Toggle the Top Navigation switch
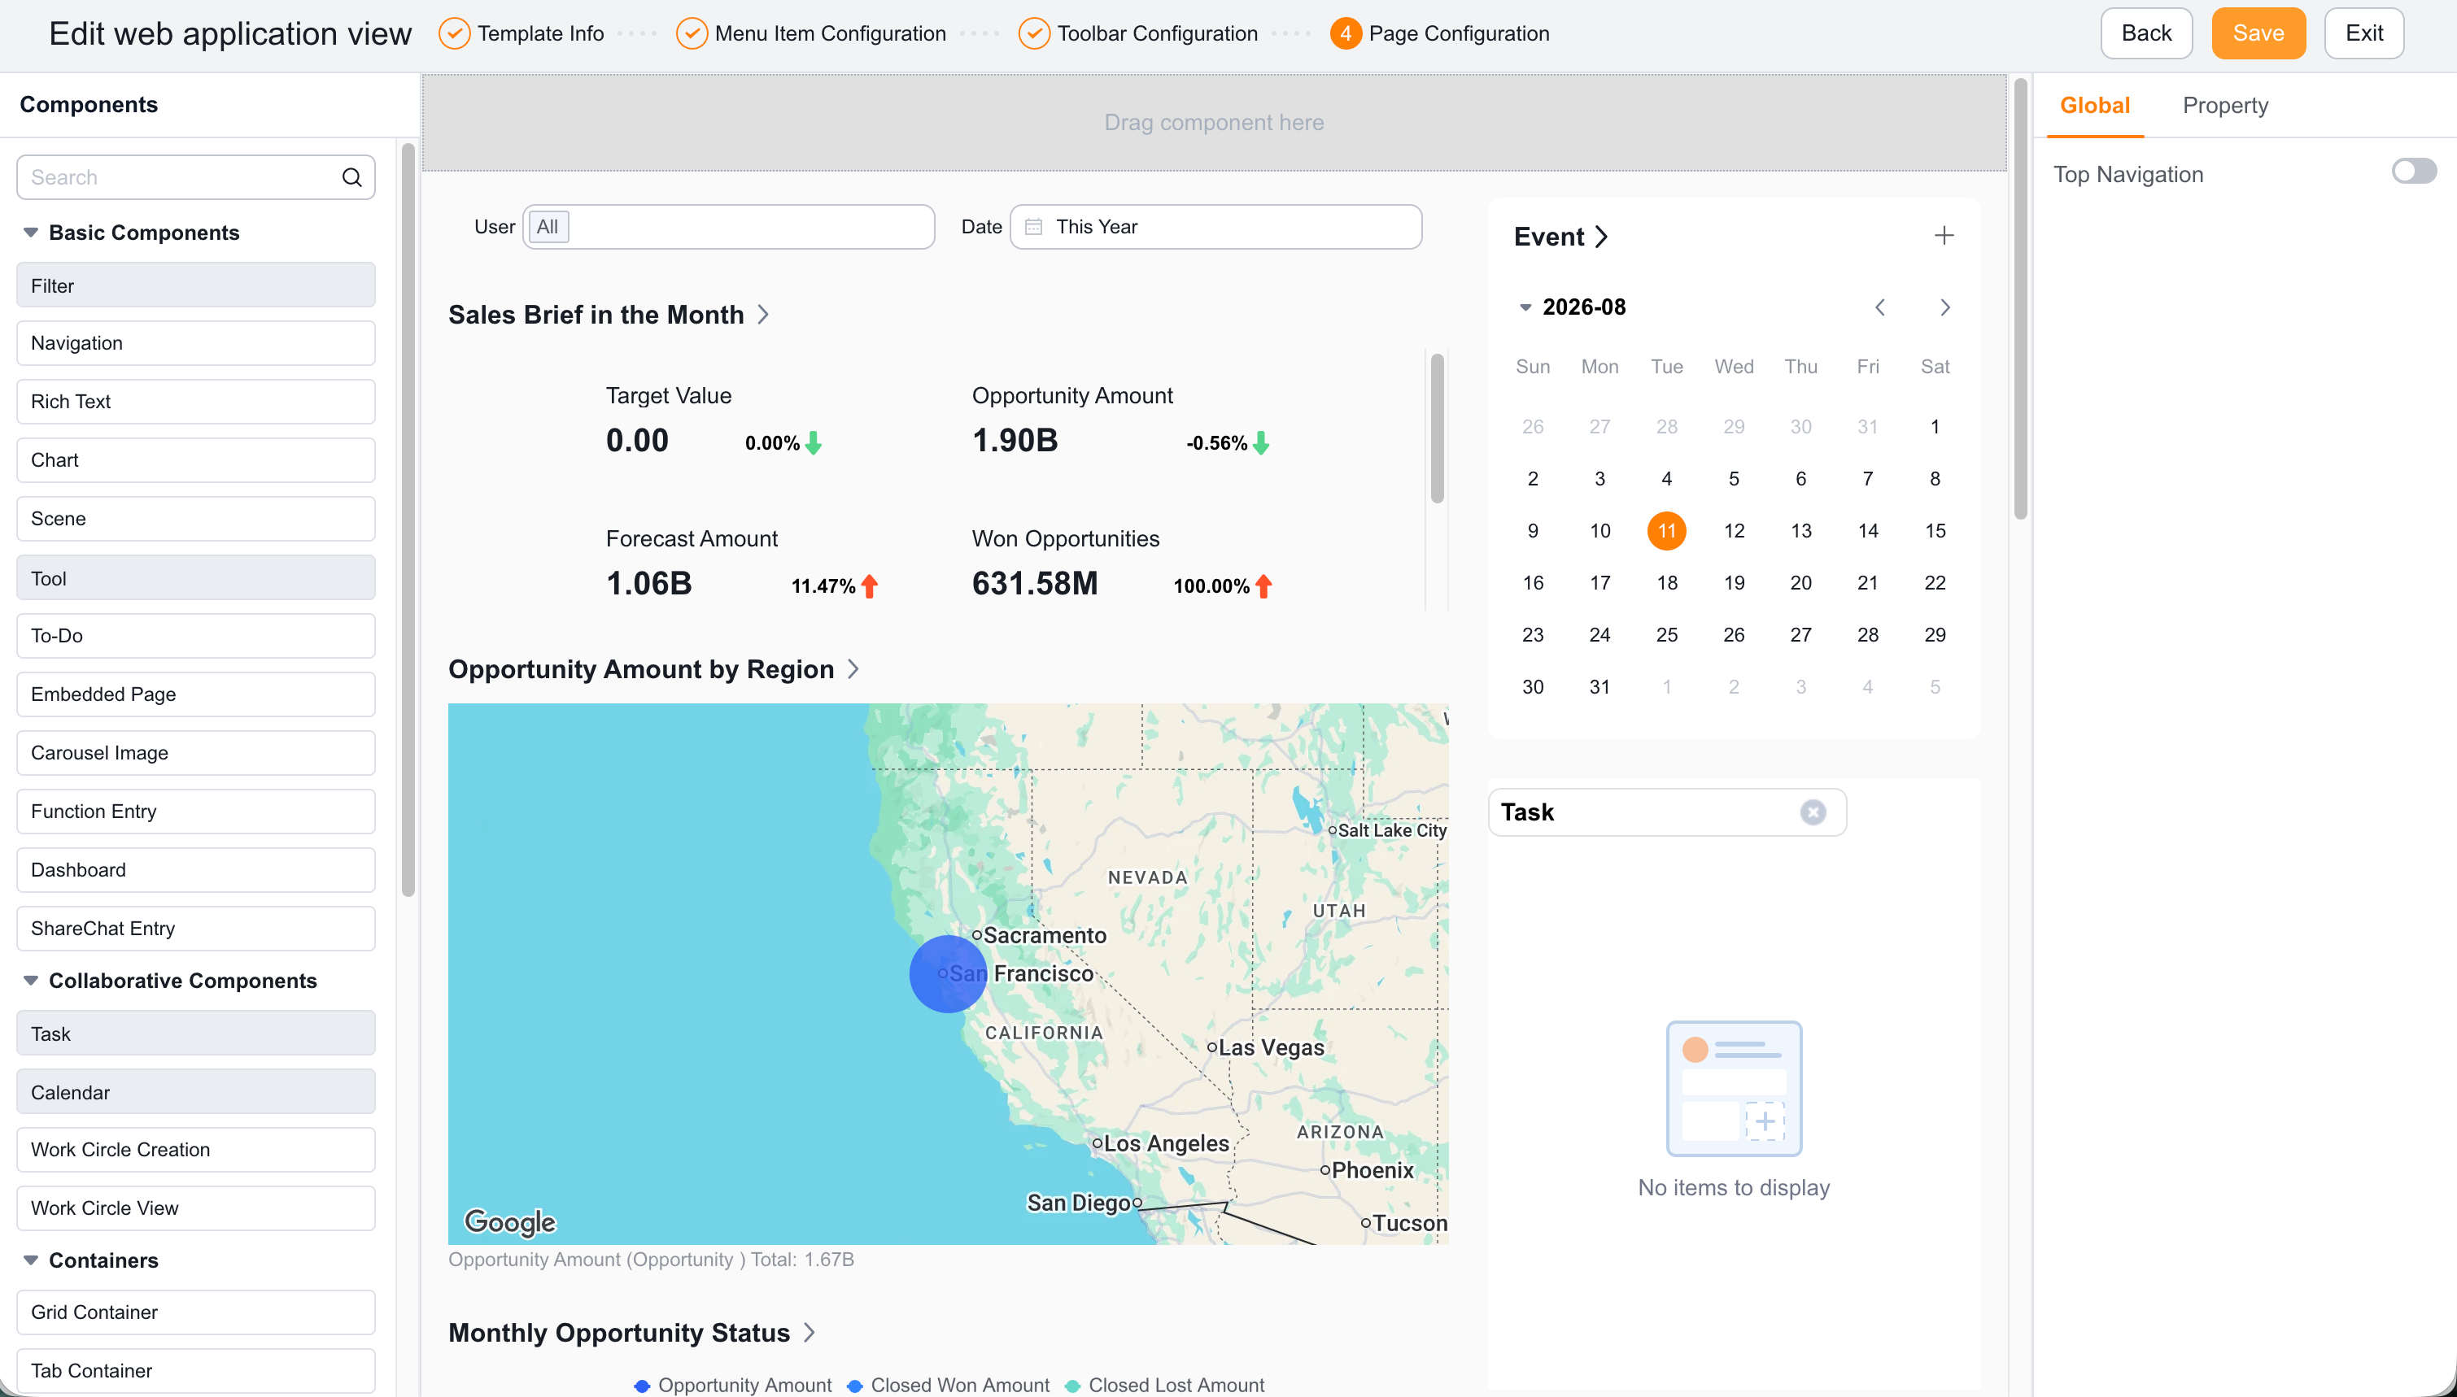The width and height of the screenshot is (2457, 1397). click(2414, 172)
